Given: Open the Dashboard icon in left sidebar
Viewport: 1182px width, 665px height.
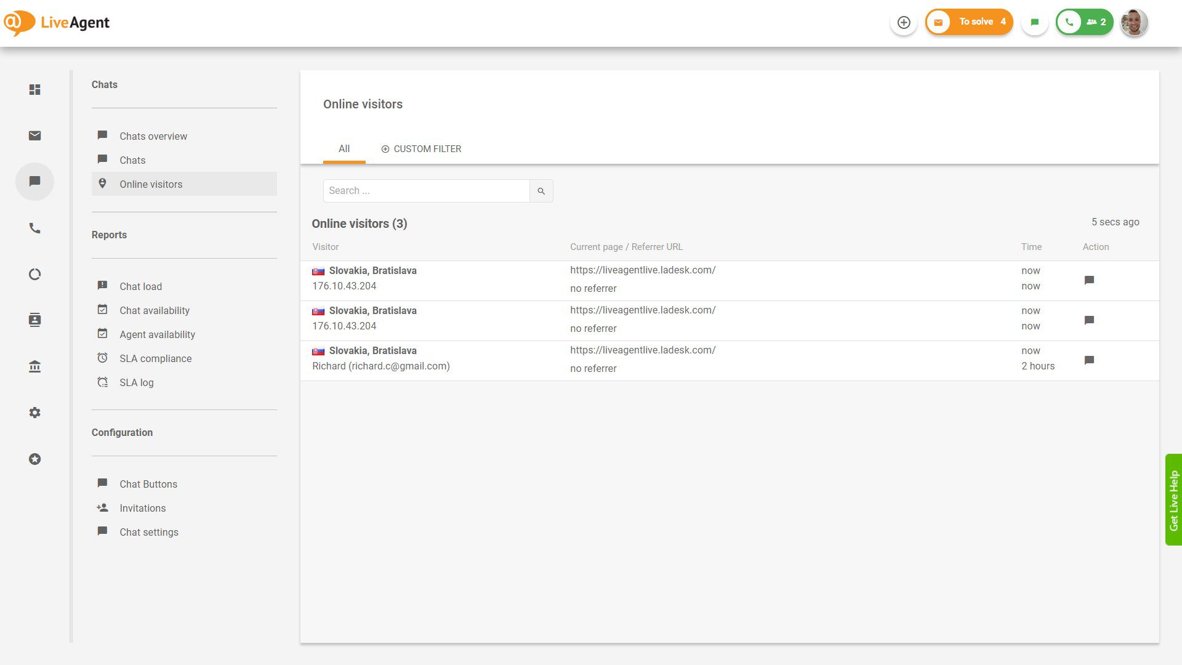Looking at the screenshot, I should (x=34, y=89).
